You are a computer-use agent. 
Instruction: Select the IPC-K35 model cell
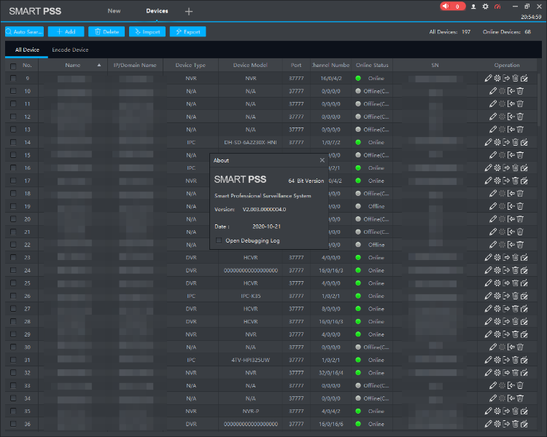(250, 296)
